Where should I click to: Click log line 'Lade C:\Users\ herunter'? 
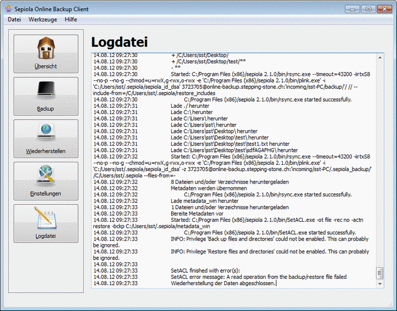point(199,119)
